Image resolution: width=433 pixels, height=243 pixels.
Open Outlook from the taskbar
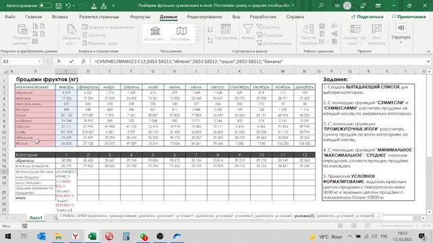pos(41,236)
